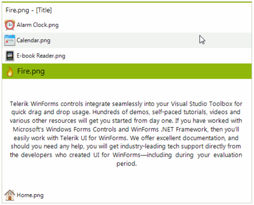Click the e-book reader tablet icon
This screenshot has width=254, height=205.
pos(10,55)
